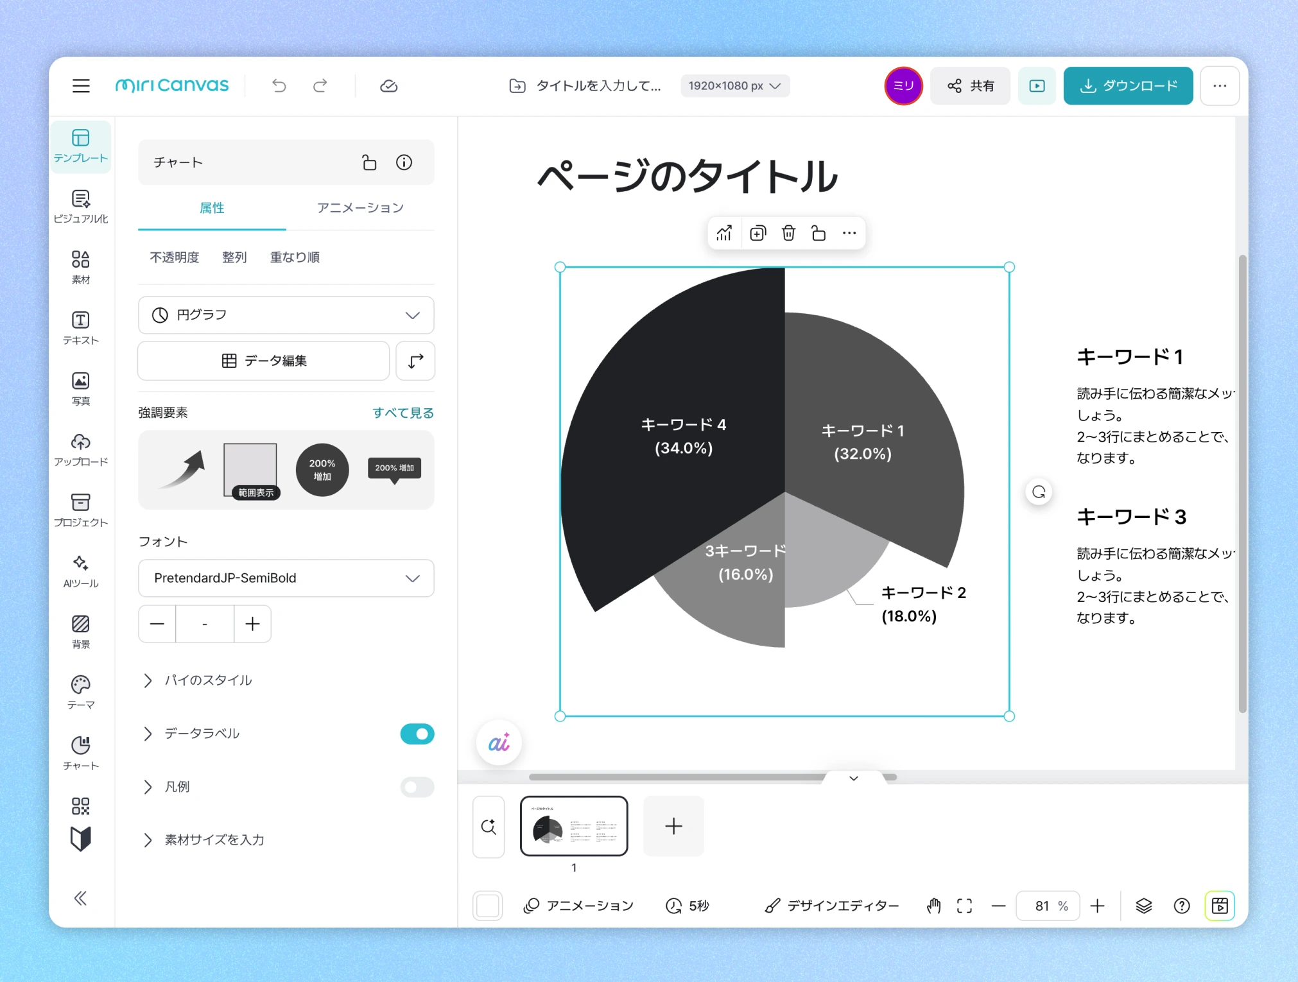Decrease the font size with minus
This screenshot has width=1298, height=982.
[x=157, y=624]
